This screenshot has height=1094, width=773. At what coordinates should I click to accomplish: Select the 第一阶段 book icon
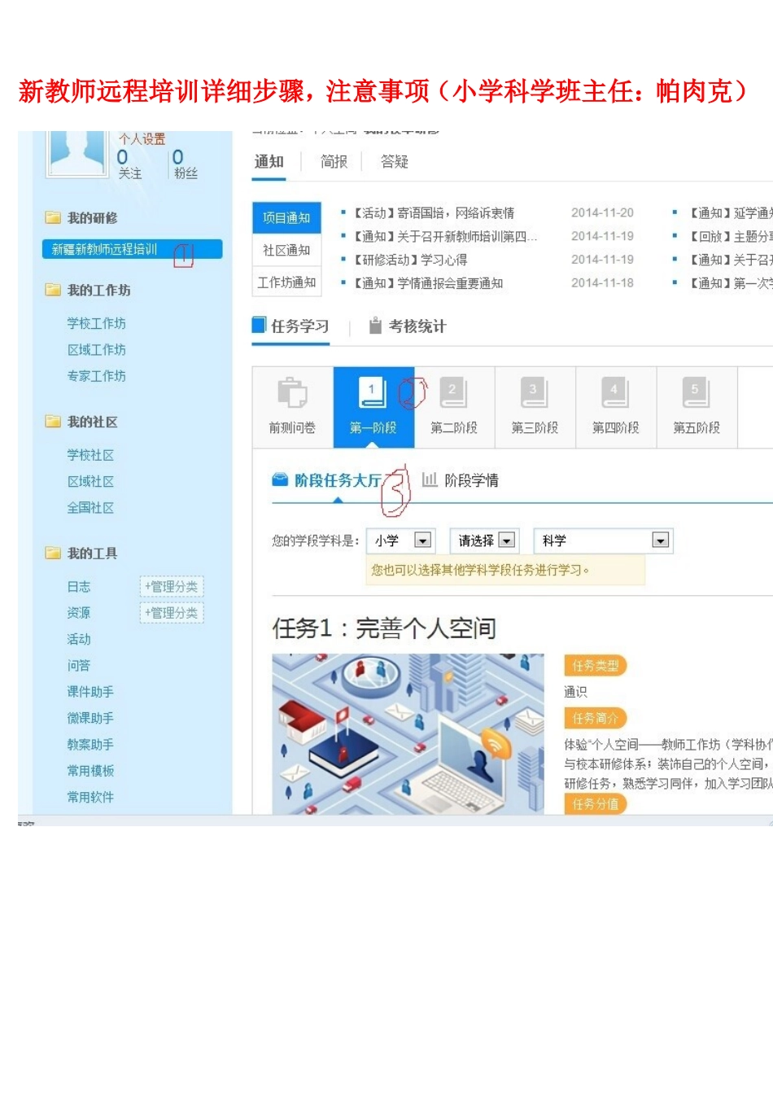point(373,393)
